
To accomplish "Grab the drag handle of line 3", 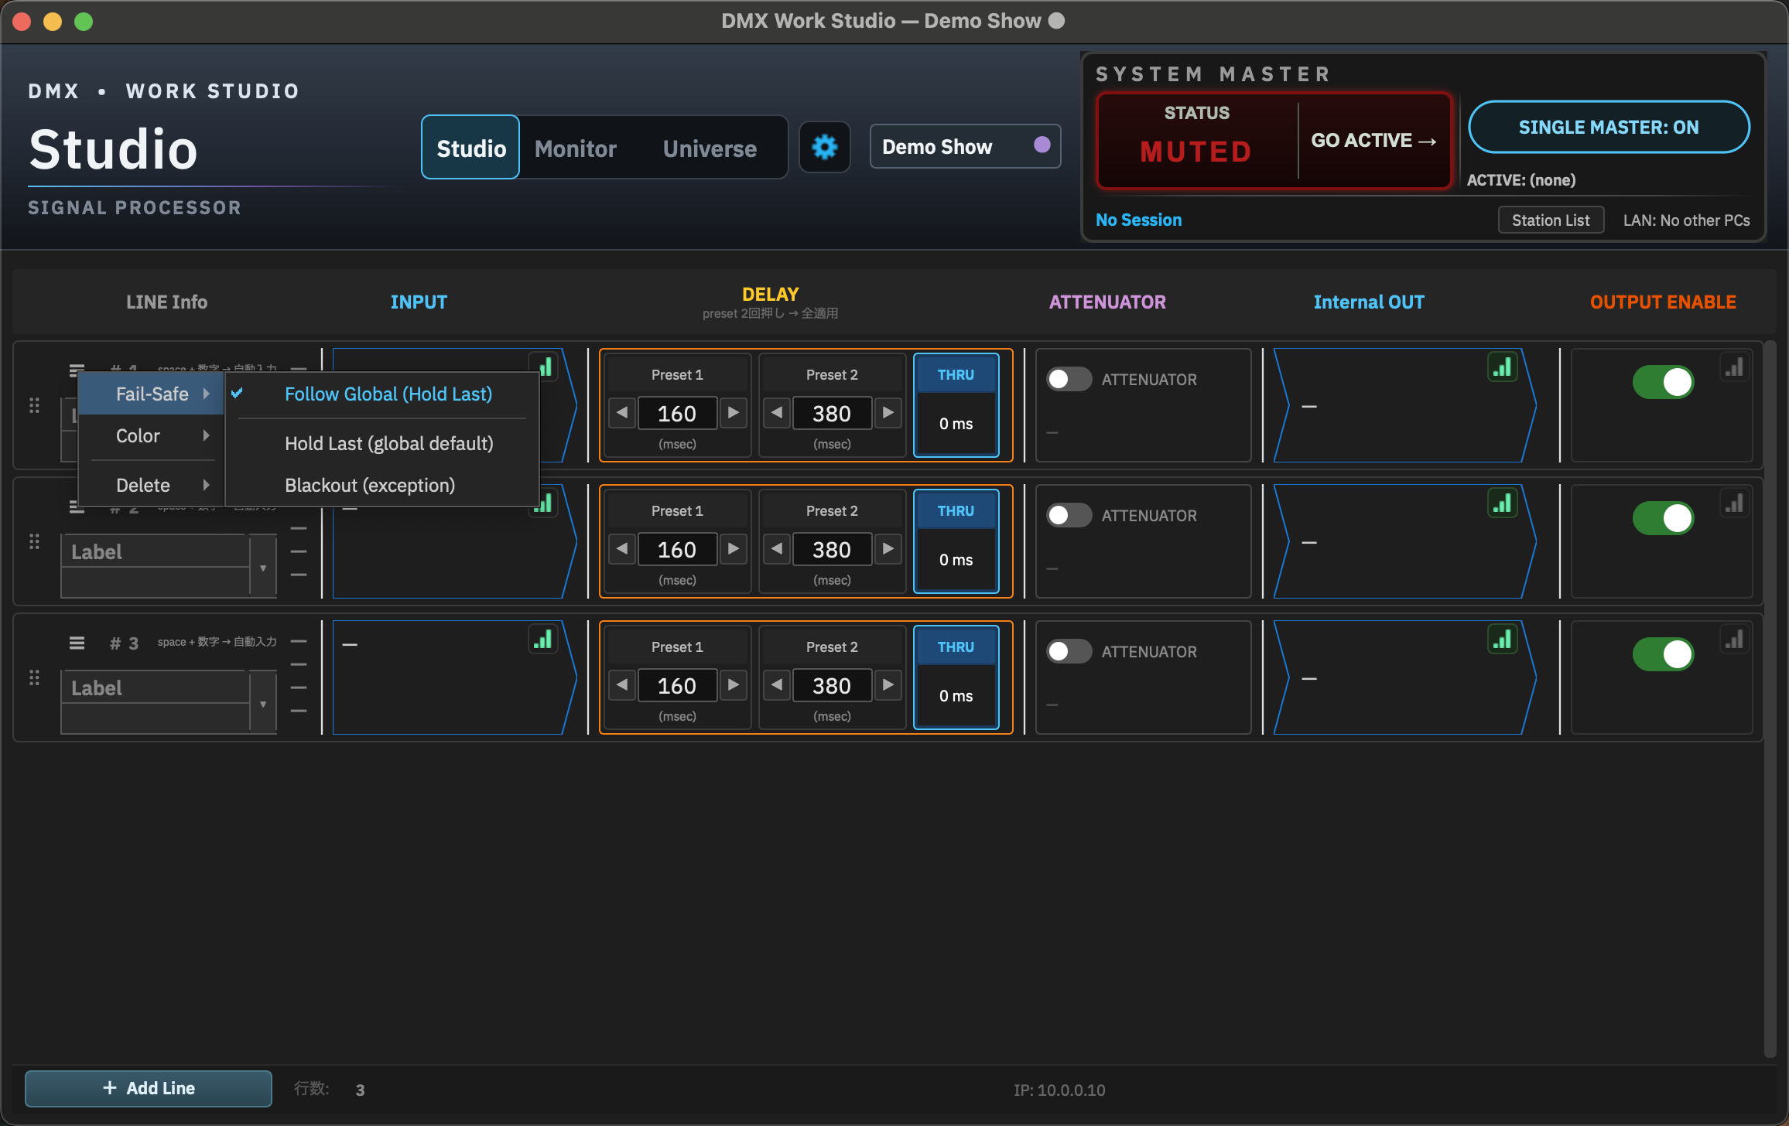I will tap(34, 677).
